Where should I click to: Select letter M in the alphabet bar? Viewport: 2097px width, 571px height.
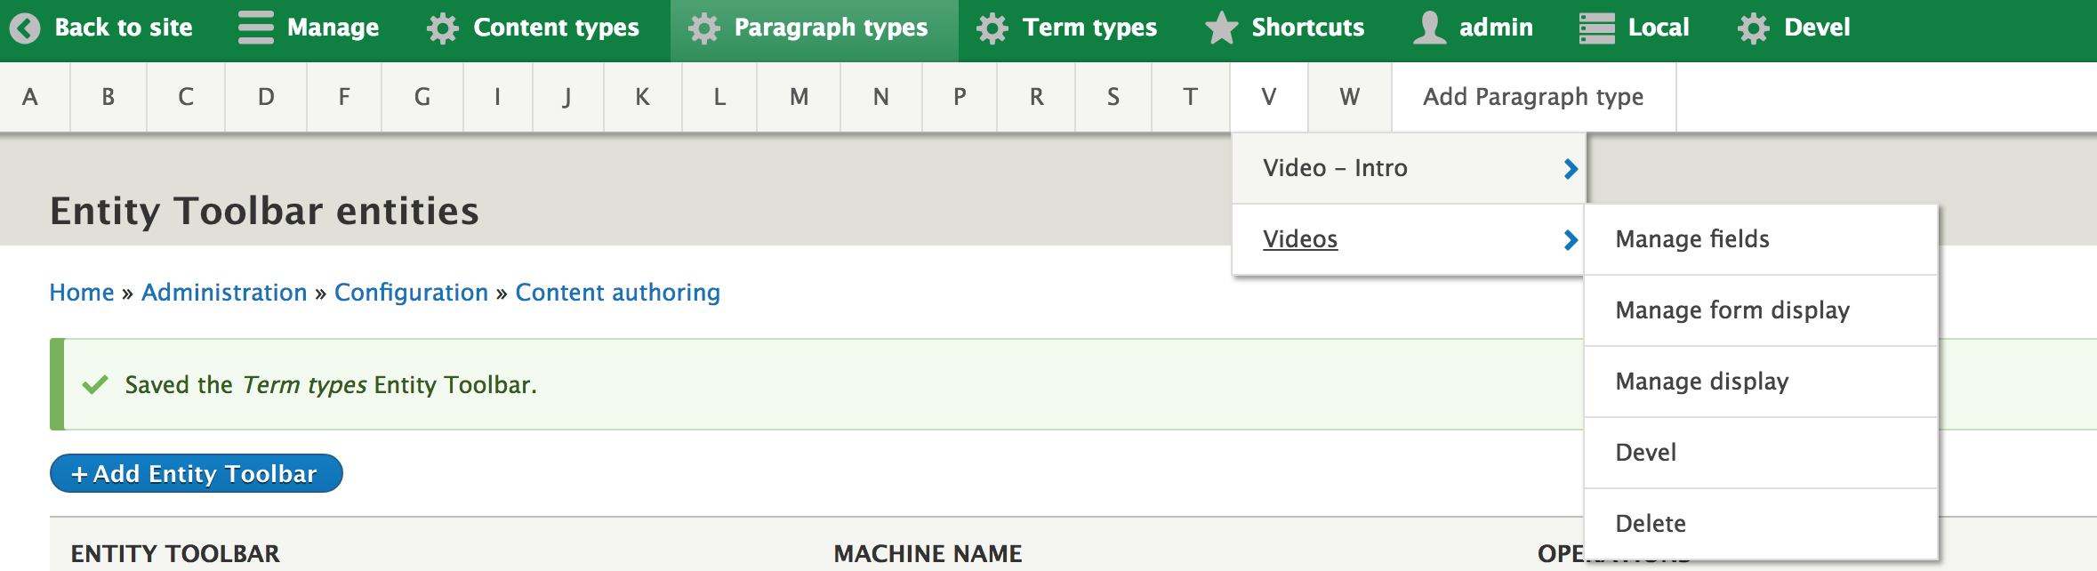pos(799,97)
